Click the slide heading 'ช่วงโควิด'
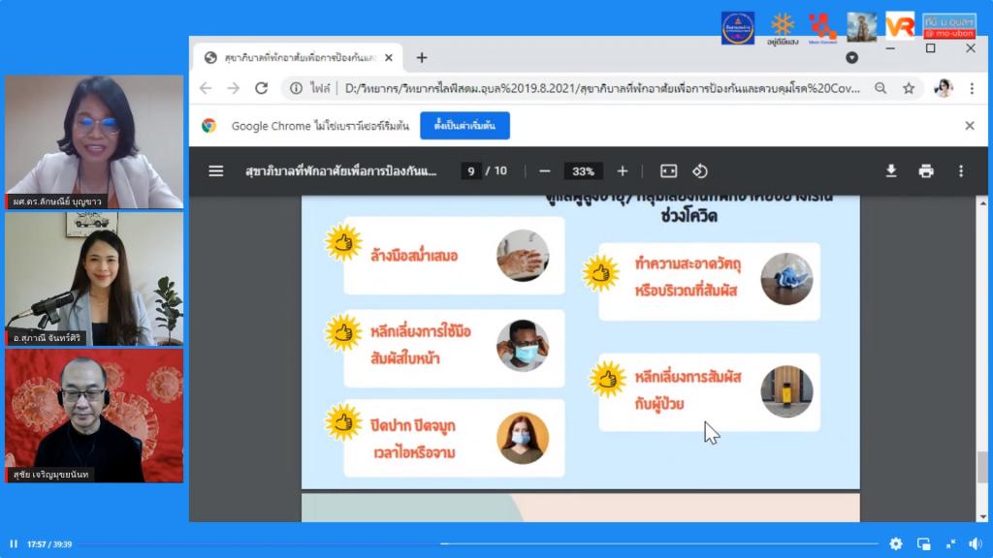993x558 pixels. click(689, 216)
